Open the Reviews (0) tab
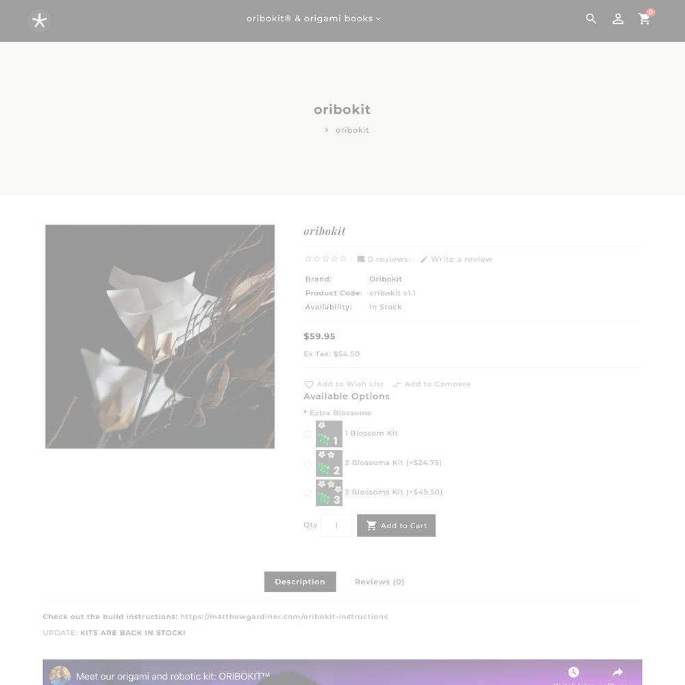The width and height of the screenshot is (685, 685). pyautogui.click(x=379, y=582)
